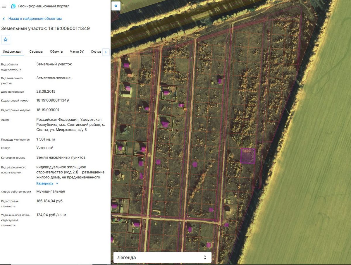Image resolution: width=351 pixels, height=265 pixels.
Task: Collapse the side panel with double chevron
Action: (116, 6)
